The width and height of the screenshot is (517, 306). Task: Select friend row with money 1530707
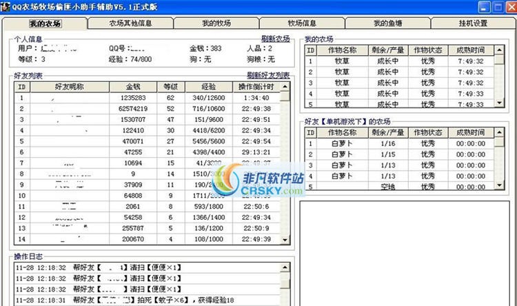point(148,120)
